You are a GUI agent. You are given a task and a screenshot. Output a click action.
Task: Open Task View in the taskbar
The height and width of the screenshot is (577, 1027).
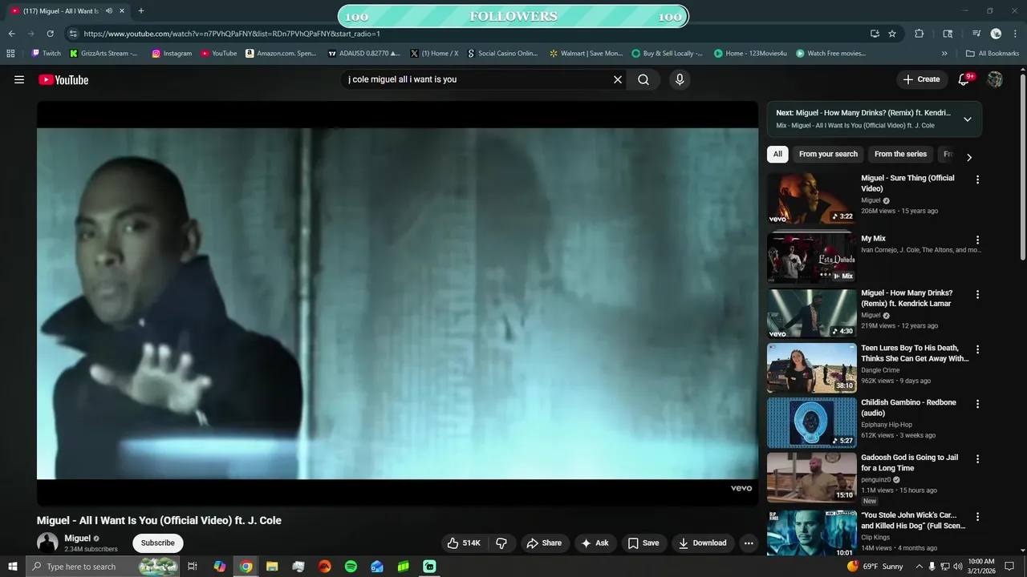click(x=193, y=567)
